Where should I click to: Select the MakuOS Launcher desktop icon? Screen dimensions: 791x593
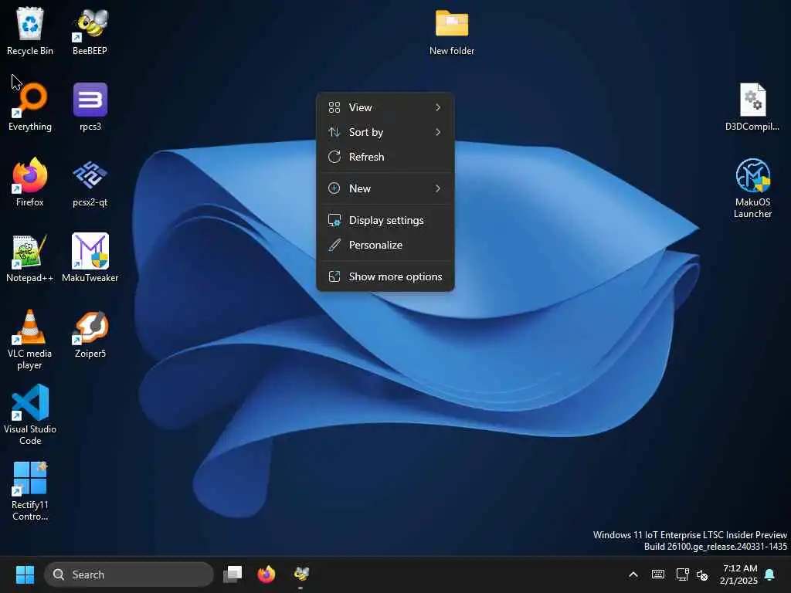[x=752, y=188]
